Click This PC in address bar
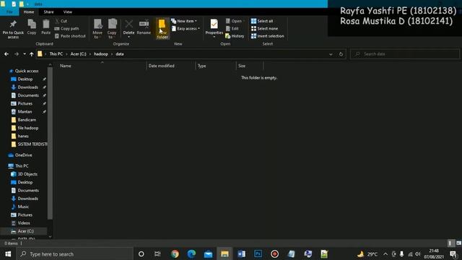The width and height of the screenshot is (462, 260). (x=56, y=54)
